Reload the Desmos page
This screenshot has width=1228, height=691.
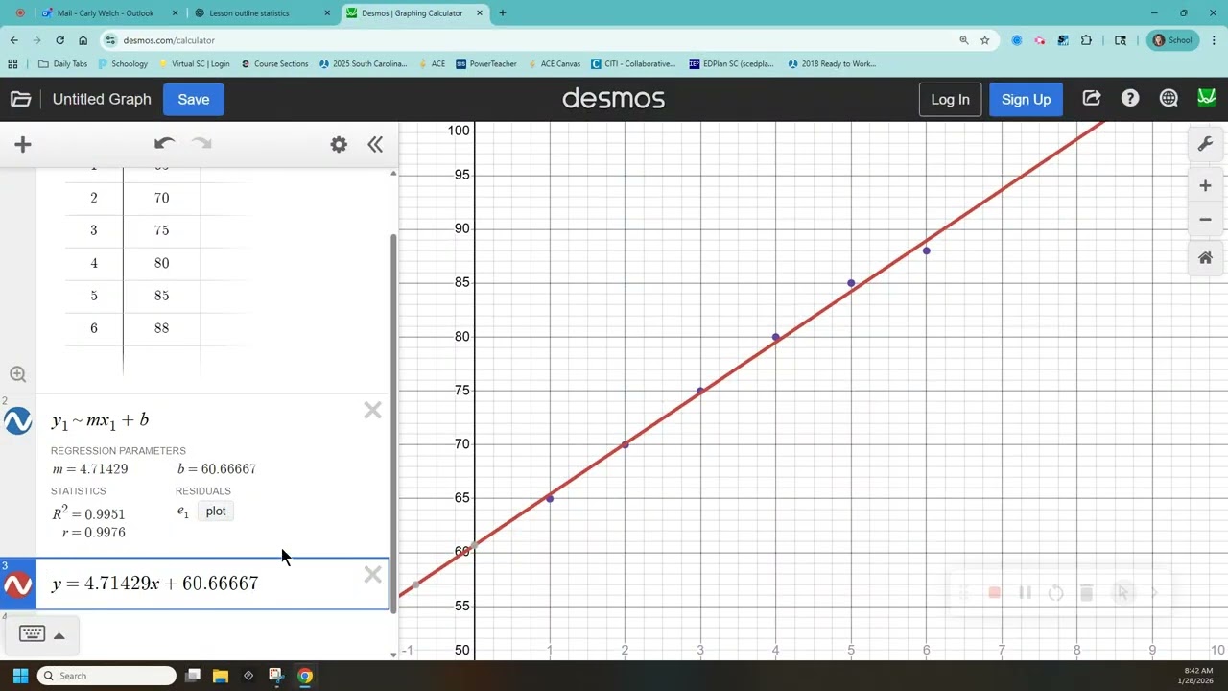(x=59, y=40)
